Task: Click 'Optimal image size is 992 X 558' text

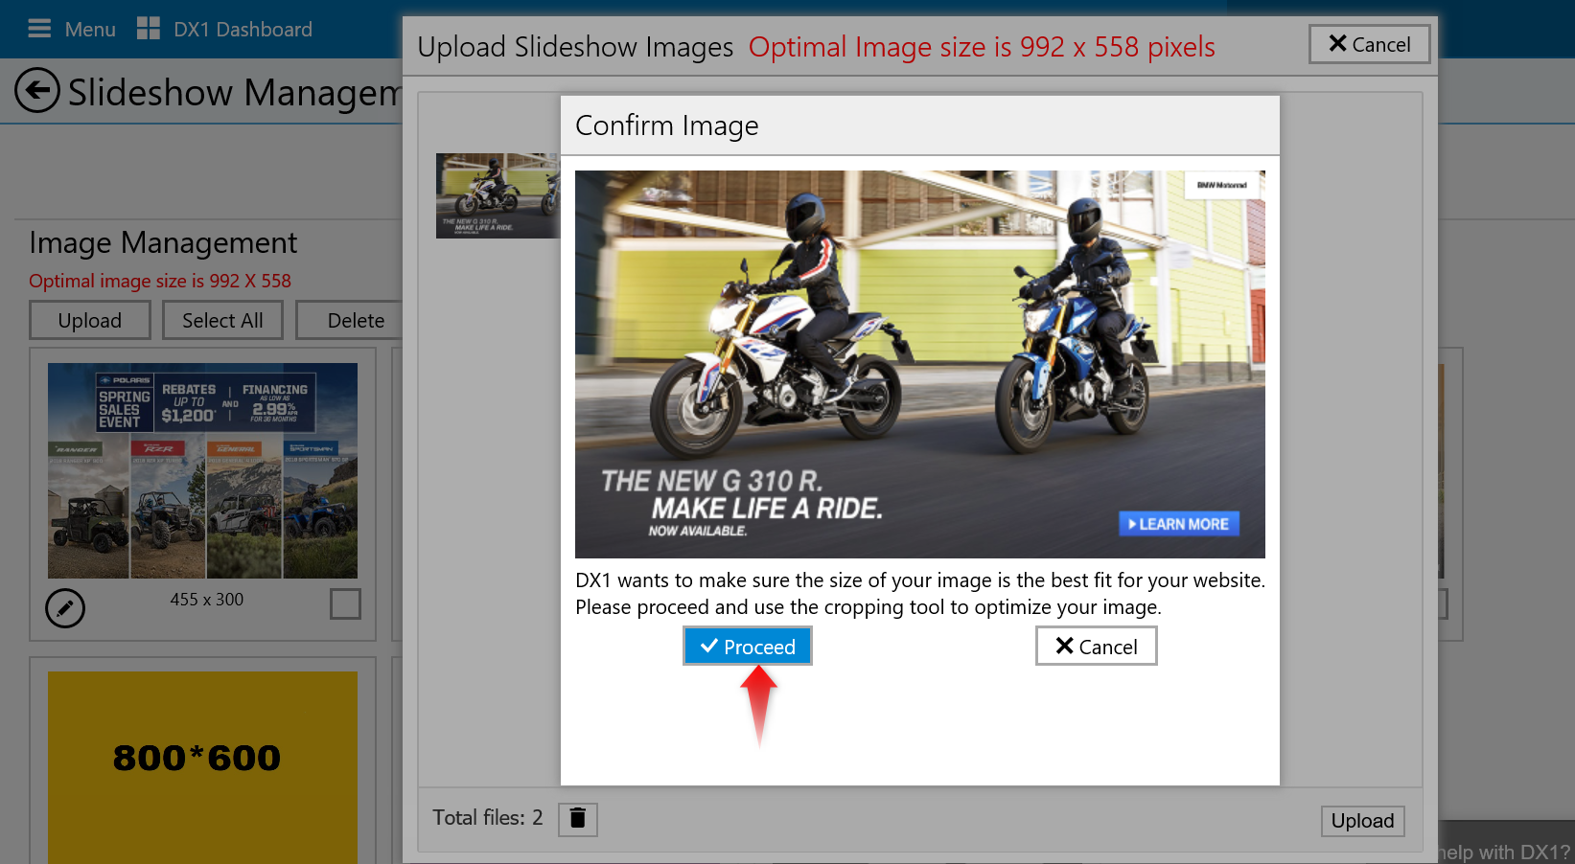Action: (160, 281)
